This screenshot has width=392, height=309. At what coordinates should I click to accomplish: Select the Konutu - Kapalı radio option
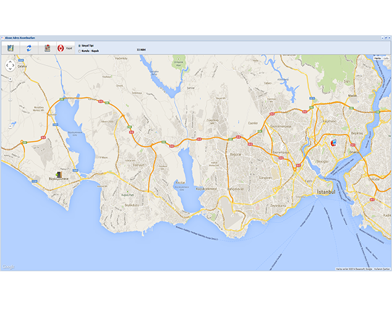tap(80, 51)
